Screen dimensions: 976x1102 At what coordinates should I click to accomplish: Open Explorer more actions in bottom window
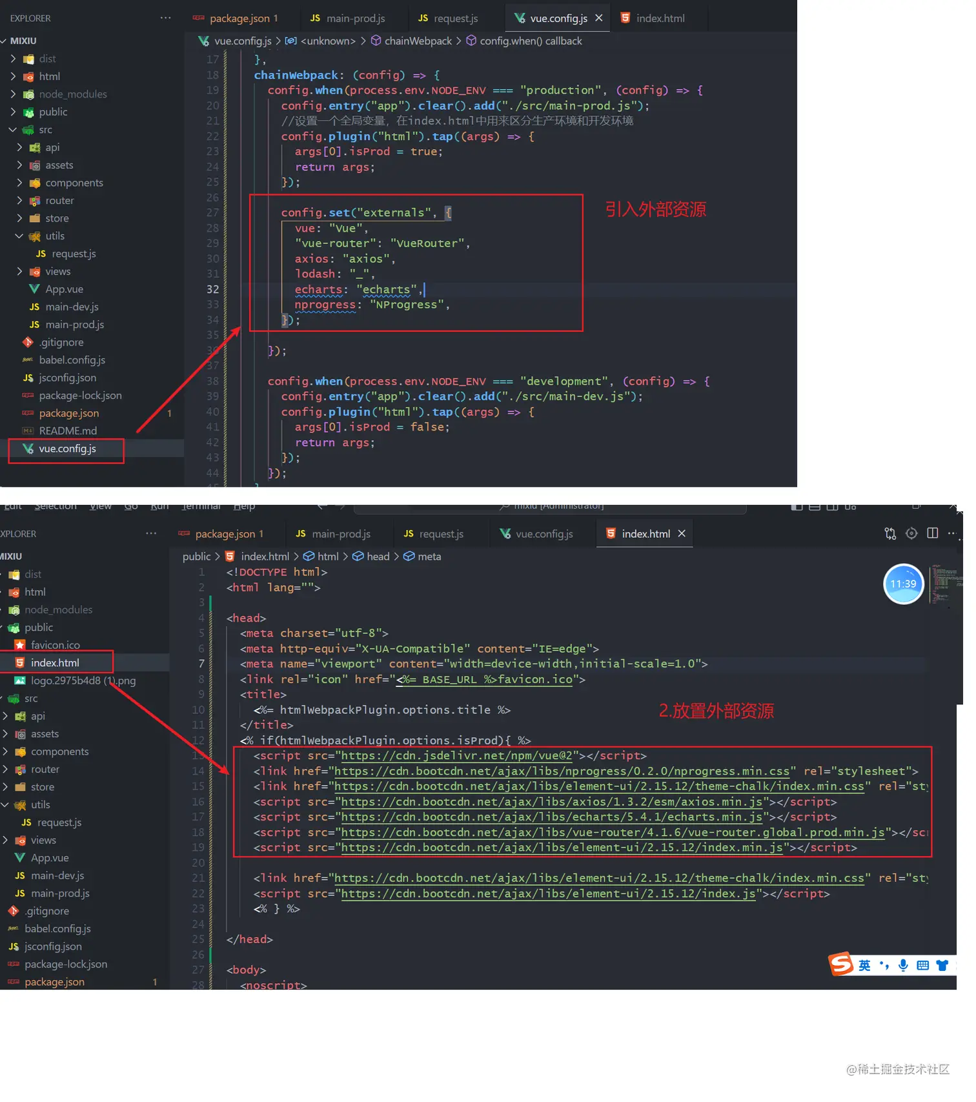(151, 533)
